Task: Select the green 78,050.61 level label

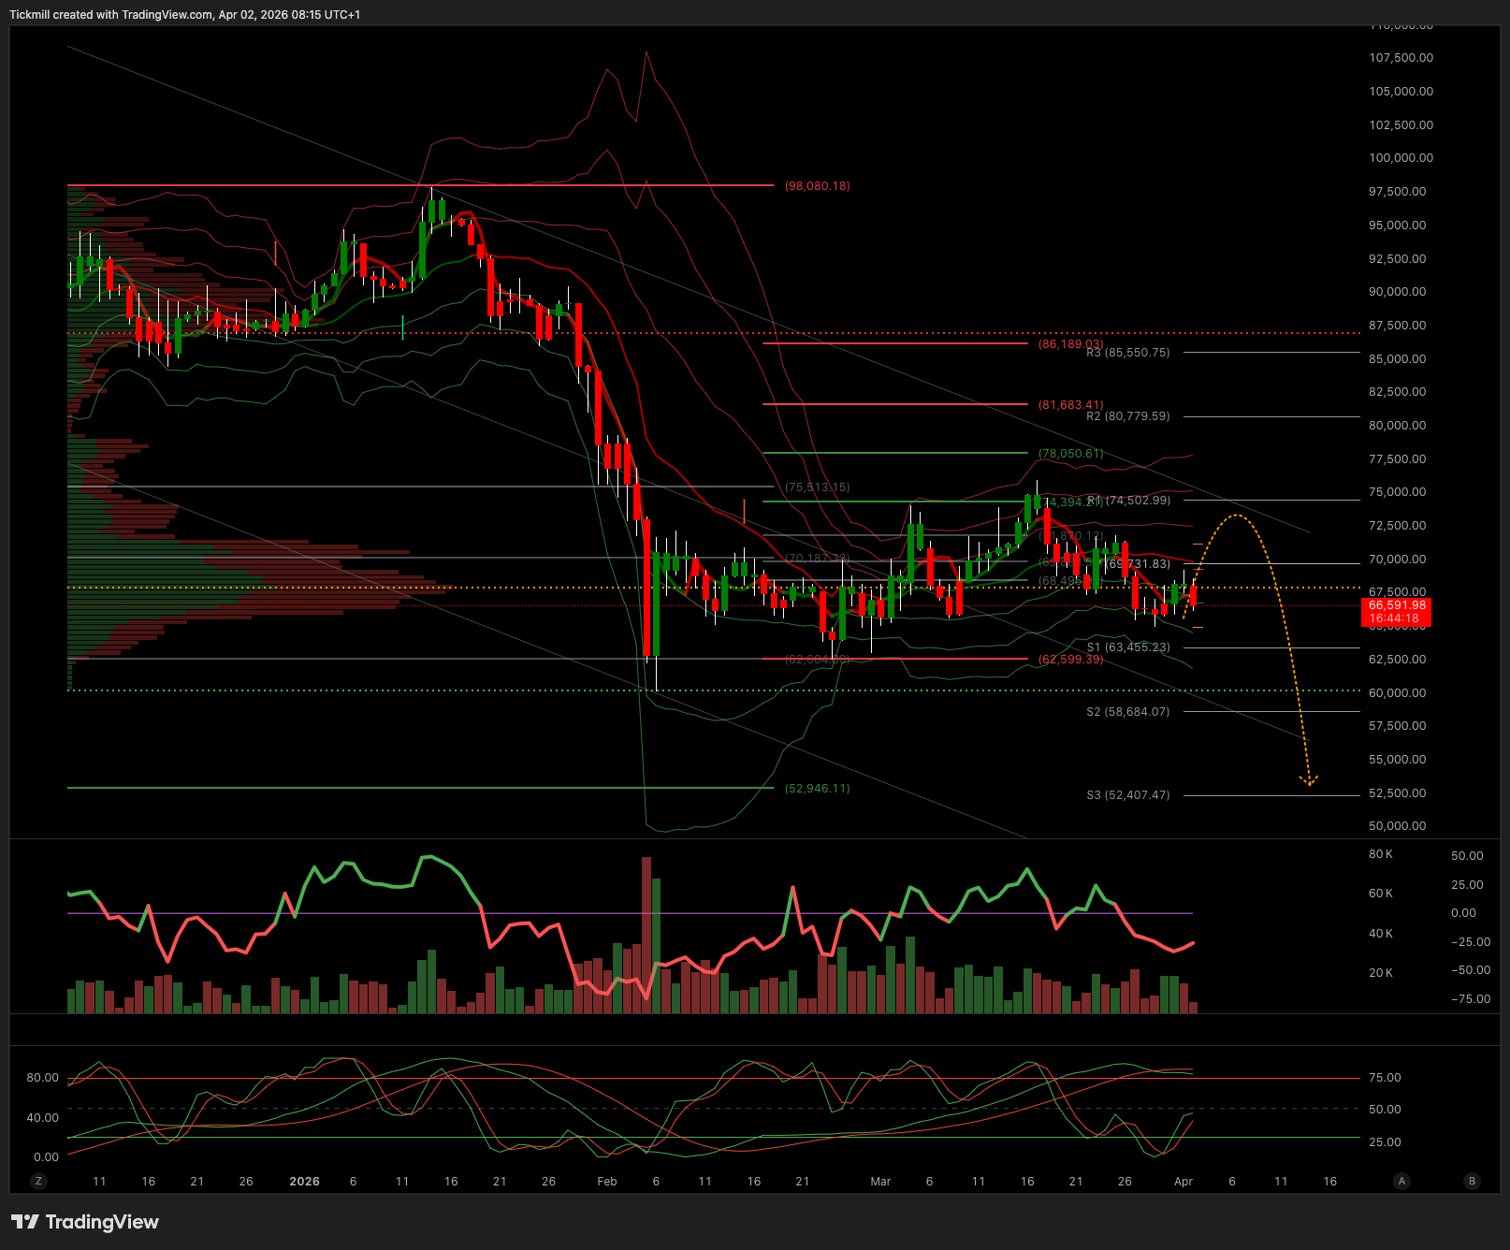Action: point(1070,454)
